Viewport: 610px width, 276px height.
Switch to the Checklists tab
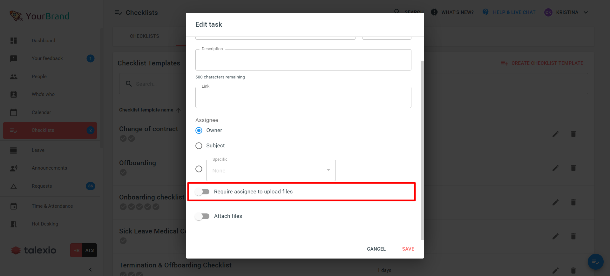pyautogui.click(x=145, y=36)
